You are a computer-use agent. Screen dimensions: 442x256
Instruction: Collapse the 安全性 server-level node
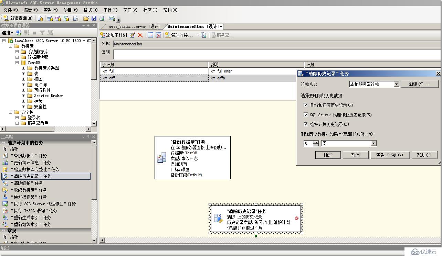tap(10, 112)
